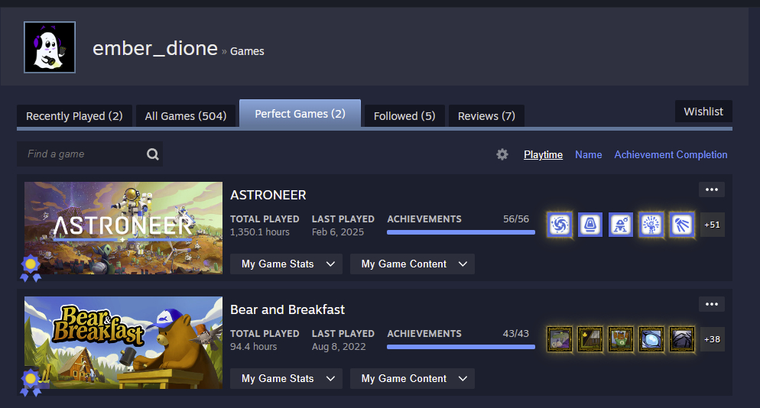Click first ASTRONEER achievement icon

click(560, 225)
